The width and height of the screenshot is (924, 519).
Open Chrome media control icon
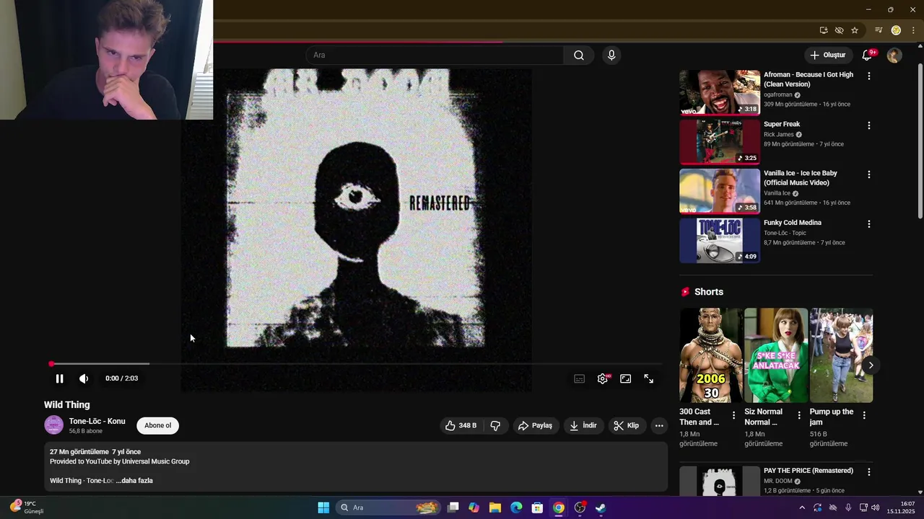879,30
